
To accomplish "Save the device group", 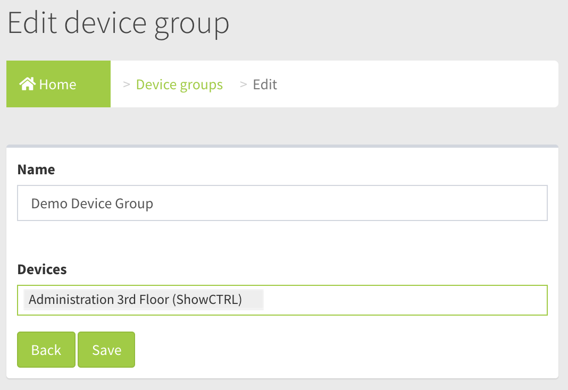I will (106, 350).
